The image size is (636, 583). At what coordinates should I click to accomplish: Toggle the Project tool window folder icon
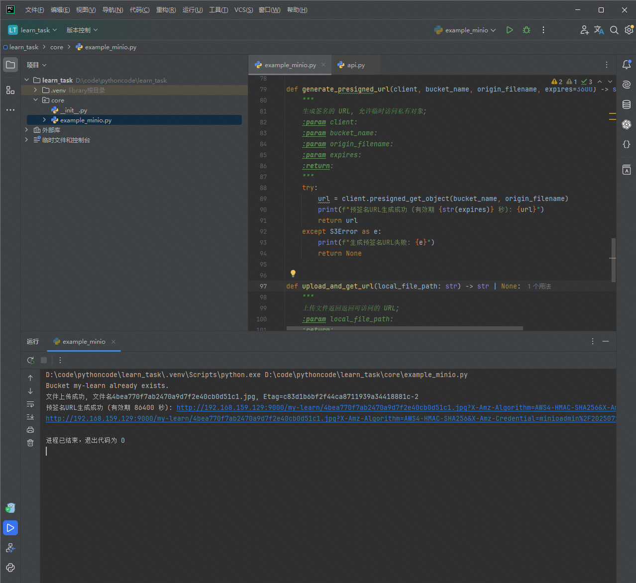pos(10,65)
